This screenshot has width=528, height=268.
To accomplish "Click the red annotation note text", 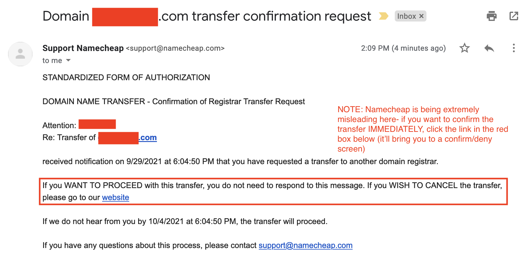I will 422,129.
